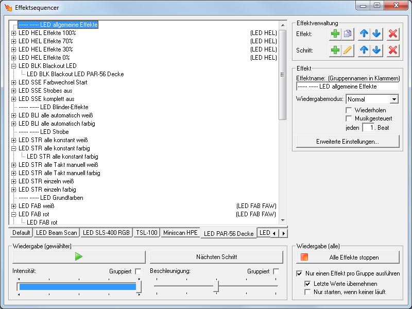Move the effect up with the arrow icon
Image resolution: width=412 pixels, height=309 pixels.
[364, 34]
